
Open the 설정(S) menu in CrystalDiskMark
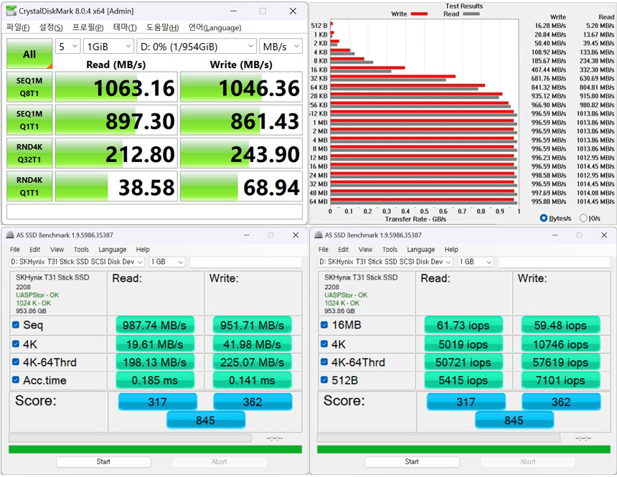[50, 27]
